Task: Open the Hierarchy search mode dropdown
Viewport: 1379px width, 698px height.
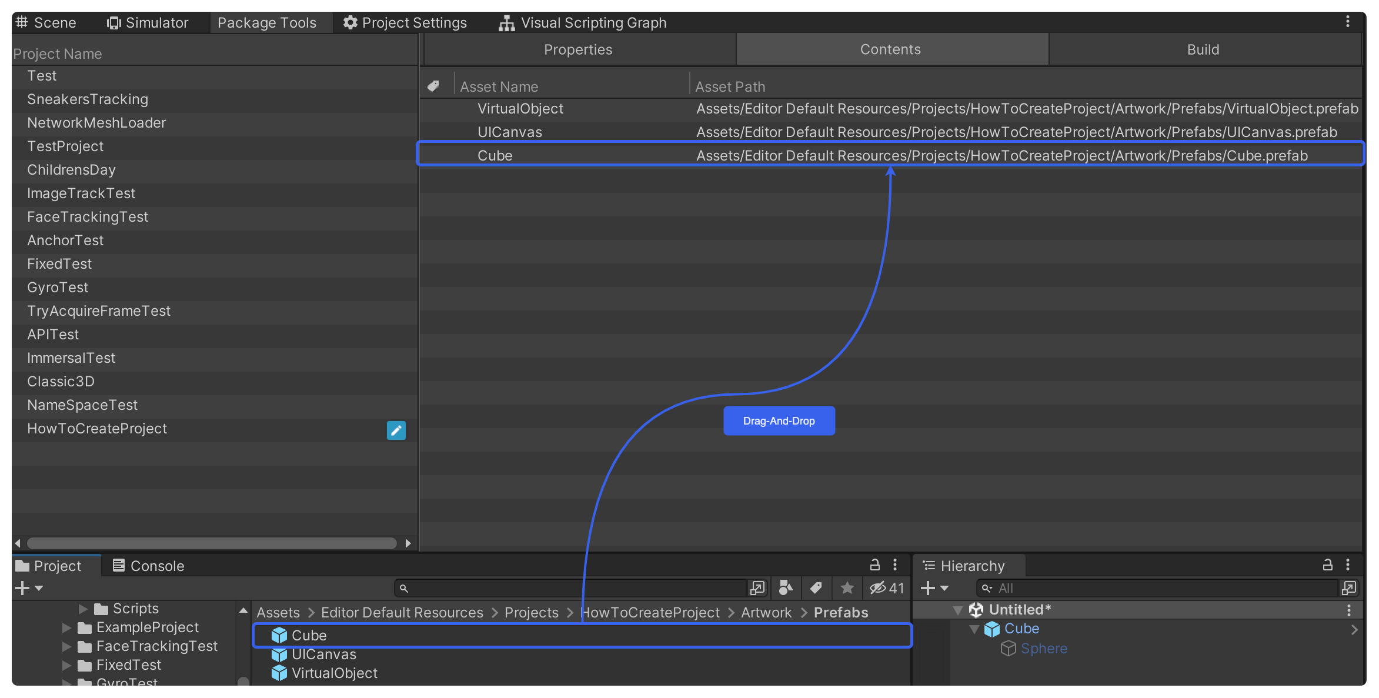Action: (x=987, y=587)
